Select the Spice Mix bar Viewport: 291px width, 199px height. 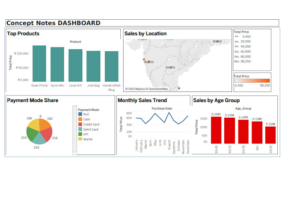pos(57,65)
